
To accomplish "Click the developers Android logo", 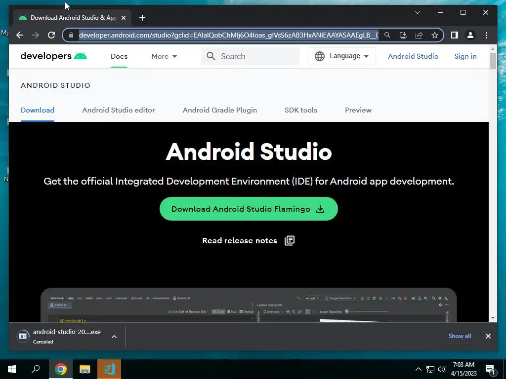I will click(x=53, y=56).
